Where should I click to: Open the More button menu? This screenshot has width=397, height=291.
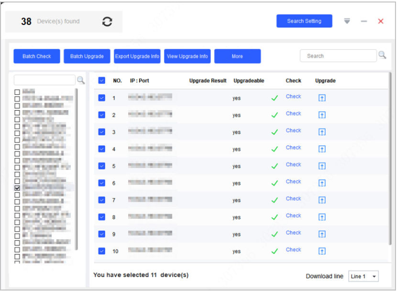click(x=237, y=56)
